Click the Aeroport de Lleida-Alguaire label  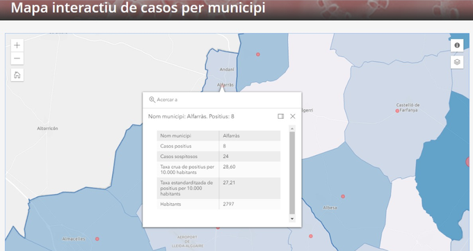187,241
